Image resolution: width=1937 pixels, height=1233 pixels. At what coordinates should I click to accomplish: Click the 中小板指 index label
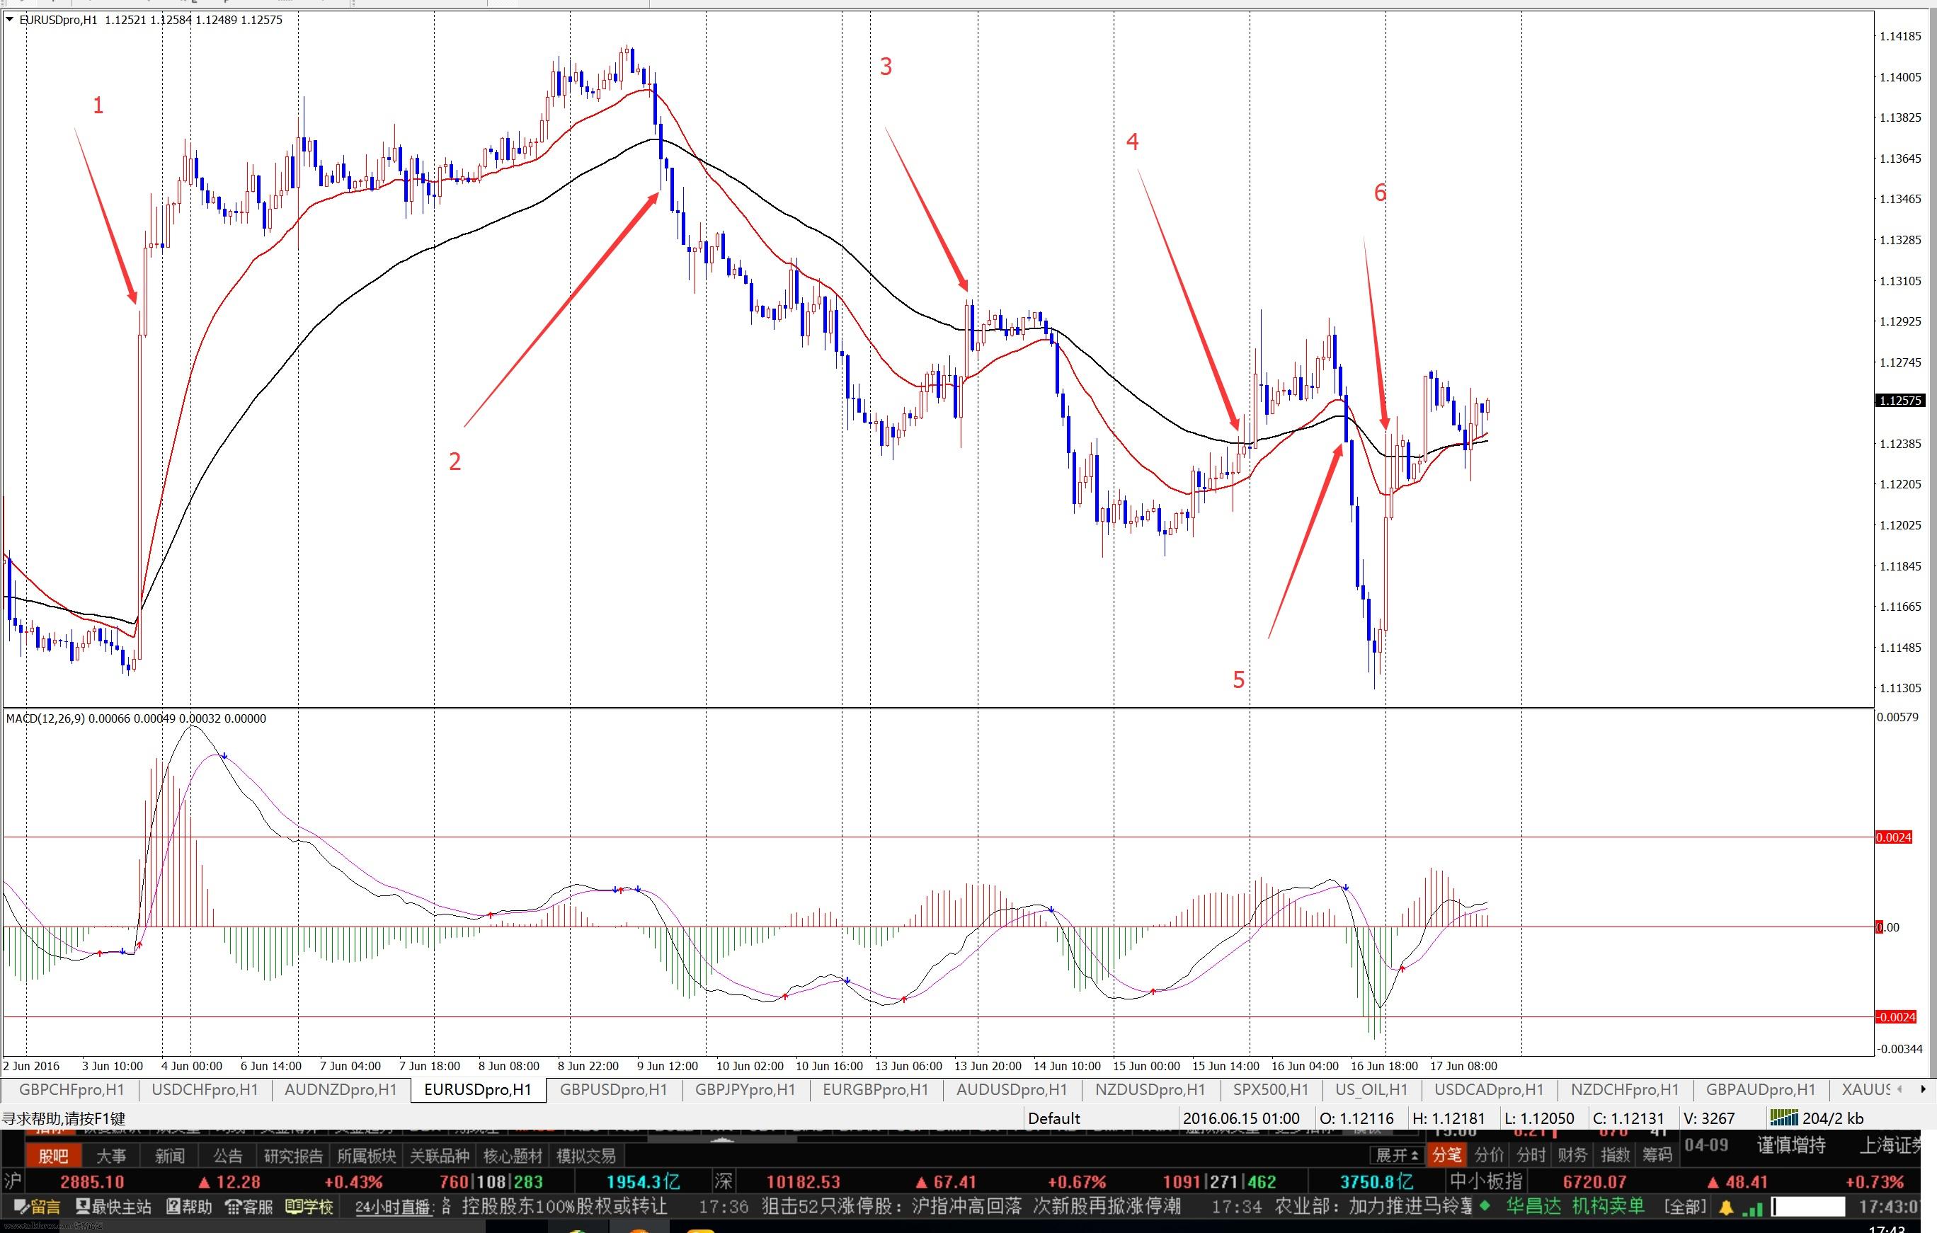click(1486, 1181)
